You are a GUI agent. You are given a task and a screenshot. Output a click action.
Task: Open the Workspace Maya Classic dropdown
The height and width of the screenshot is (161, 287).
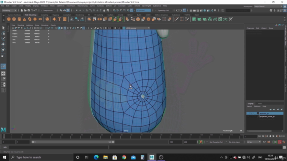tap(268, 6)
